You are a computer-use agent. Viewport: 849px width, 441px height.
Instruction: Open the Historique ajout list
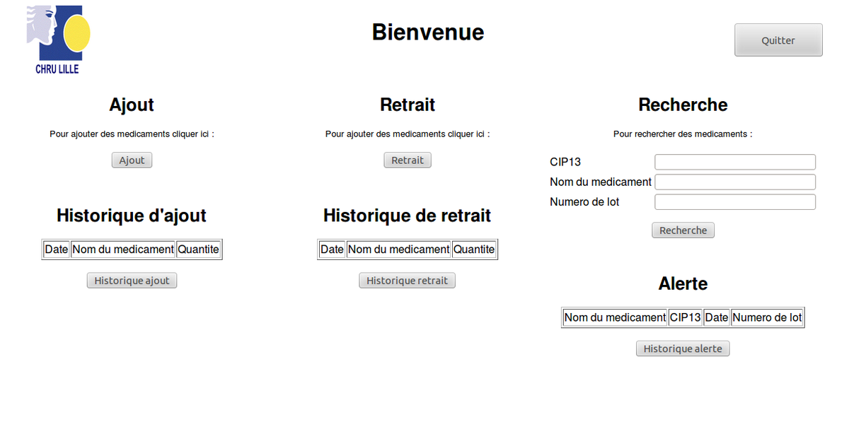(x=132, y=281)
